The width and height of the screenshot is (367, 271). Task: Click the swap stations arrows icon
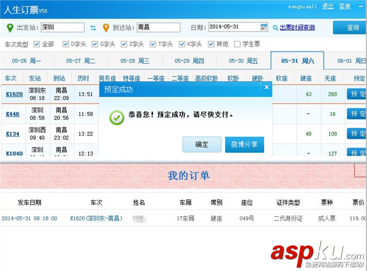93,28
